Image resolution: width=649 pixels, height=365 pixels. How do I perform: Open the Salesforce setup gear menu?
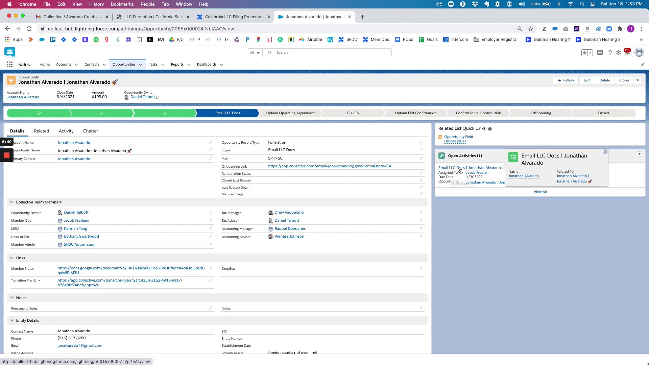tap(619, 53)
